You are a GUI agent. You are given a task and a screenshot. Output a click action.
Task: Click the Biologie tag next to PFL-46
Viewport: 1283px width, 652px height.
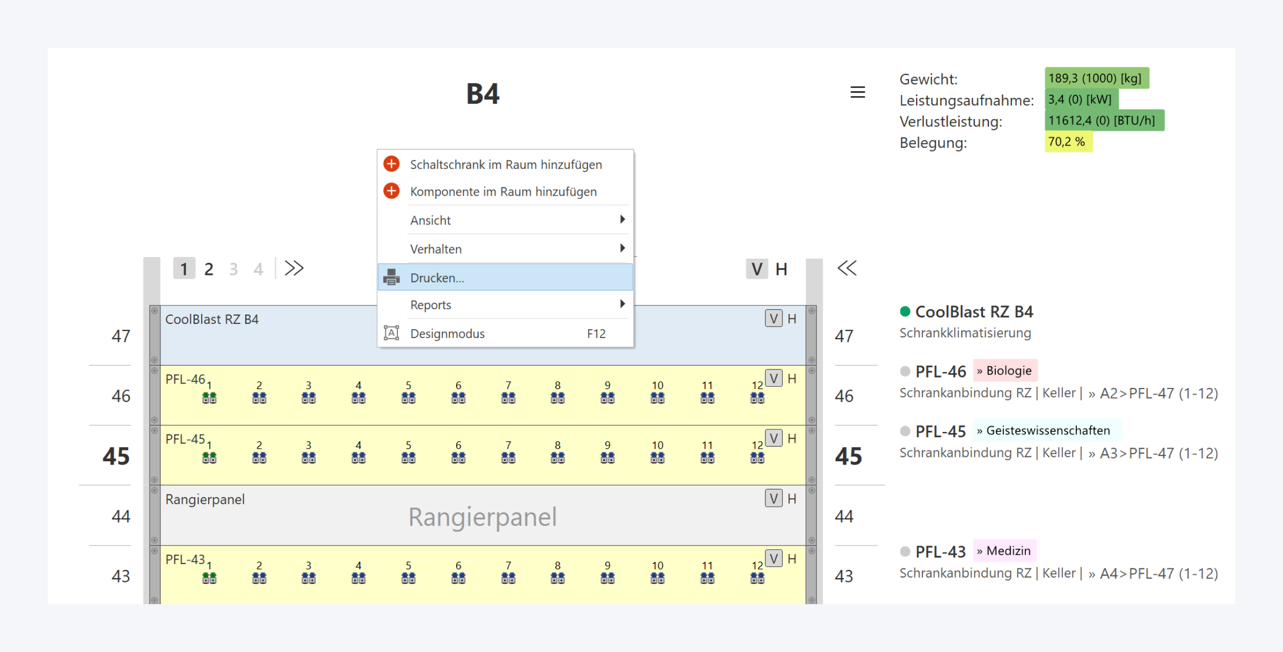tap(1005, 371)
